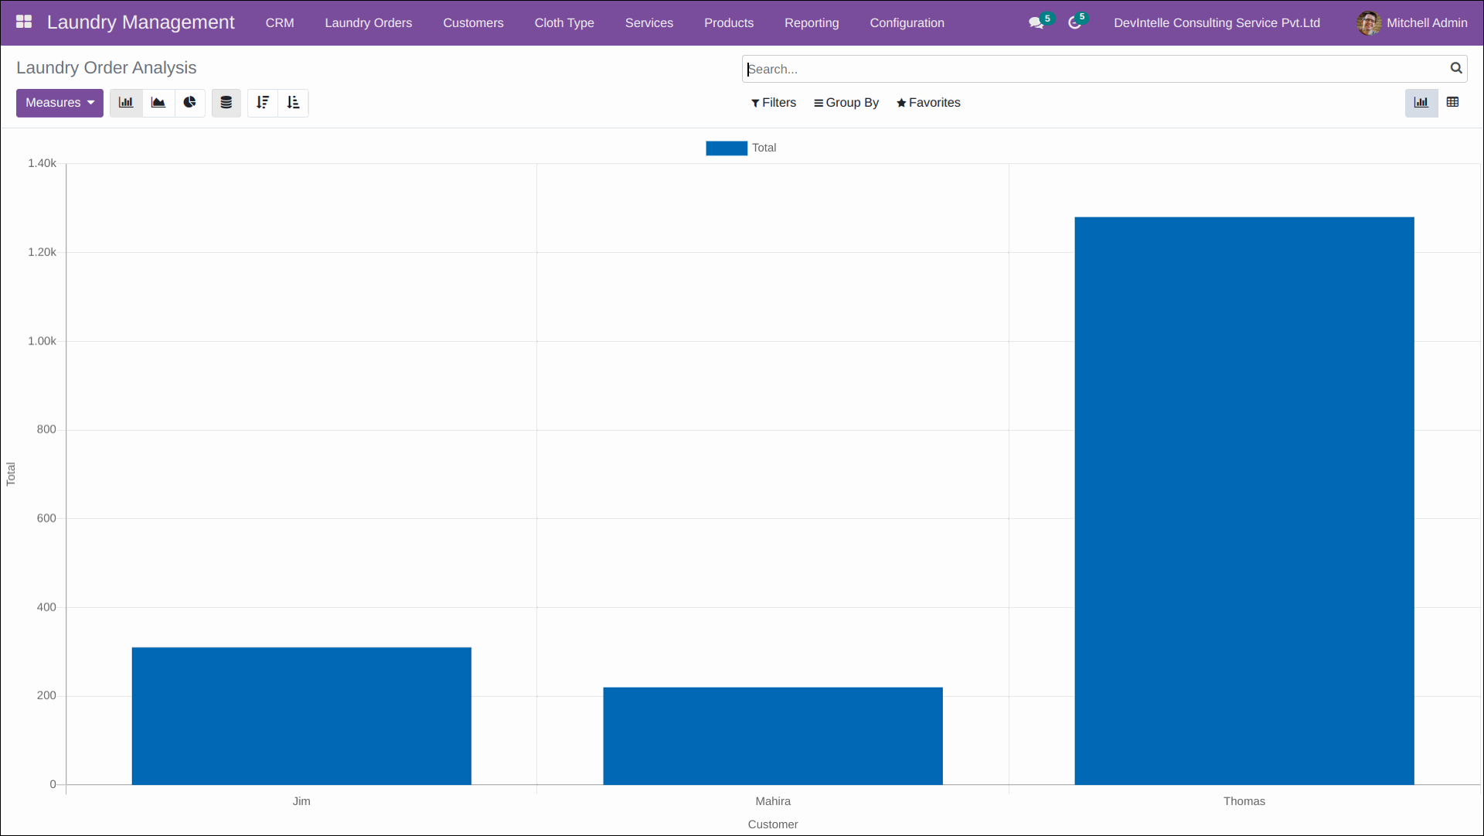This screenshot has width=1484, height=836.
Task: Open the Filters panel
Action: (x=773, y=103)
